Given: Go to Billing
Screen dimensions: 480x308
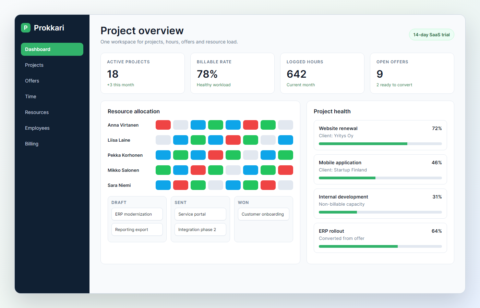Looking at the screenshot, I should coord(52,144).
